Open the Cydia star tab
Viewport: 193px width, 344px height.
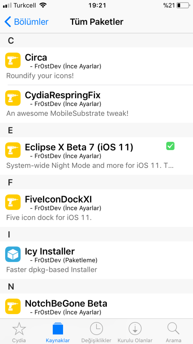point(19,332)
